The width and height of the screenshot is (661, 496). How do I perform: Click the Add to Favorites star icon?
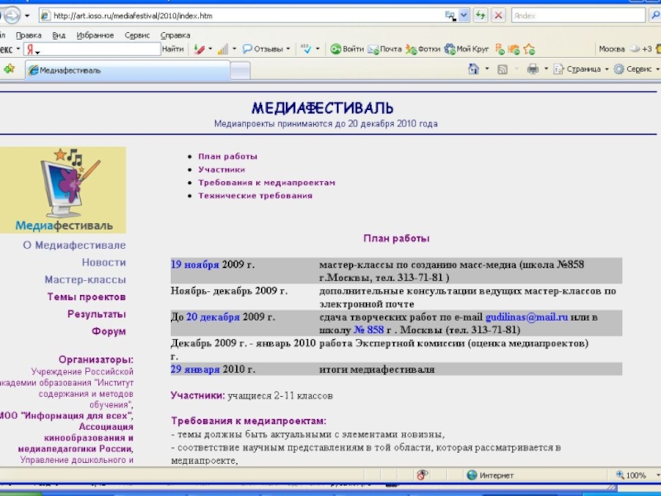(8, 69)
